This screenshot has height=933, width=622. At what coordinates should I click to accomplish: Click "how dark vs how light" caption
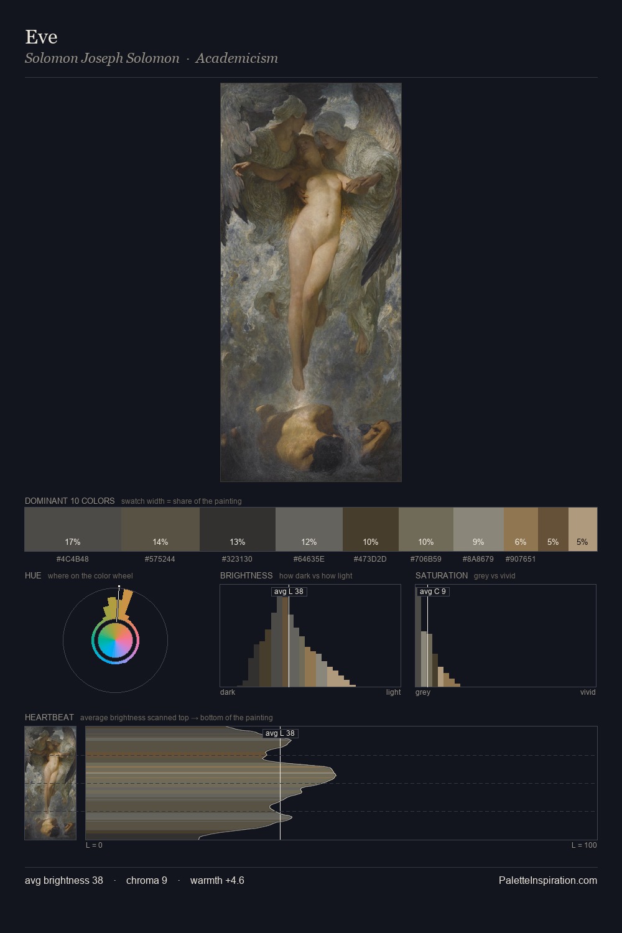315,576
